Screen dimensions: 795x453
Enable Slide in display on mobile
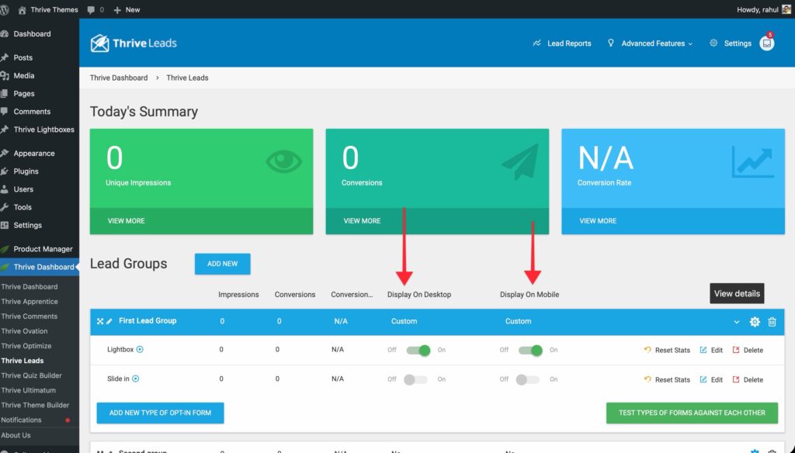click(529, 380)
